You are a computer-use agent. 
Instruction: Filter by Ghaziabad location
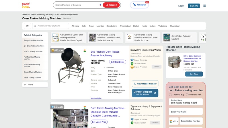tap(174, 26)
